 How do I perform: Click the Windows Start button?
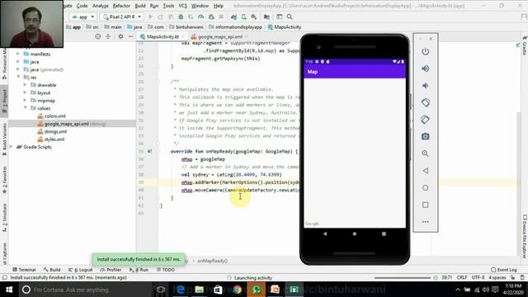tap(9, 290)
